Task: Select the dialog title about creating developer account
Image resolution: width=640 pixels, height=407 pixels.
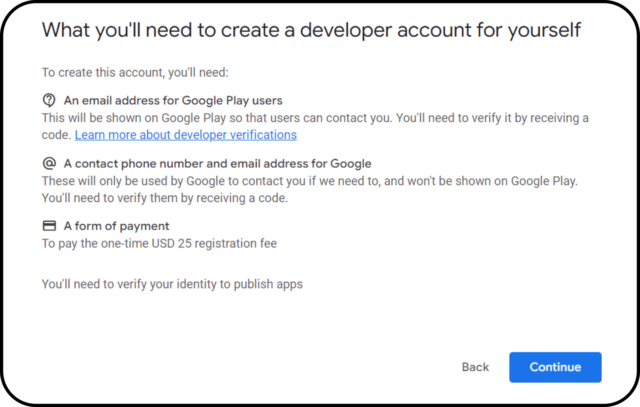Action: (311, 29)
